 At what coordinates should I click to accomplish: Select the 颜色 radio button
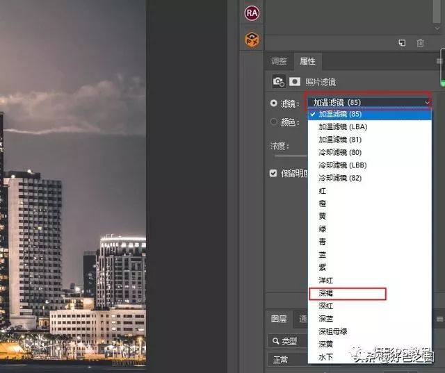(x=274, y=122)
